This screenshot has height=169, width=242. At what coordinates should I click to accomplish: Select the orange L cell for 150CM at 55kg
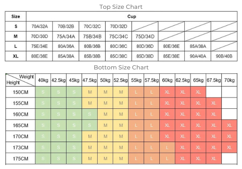click(x=136, y=92)
